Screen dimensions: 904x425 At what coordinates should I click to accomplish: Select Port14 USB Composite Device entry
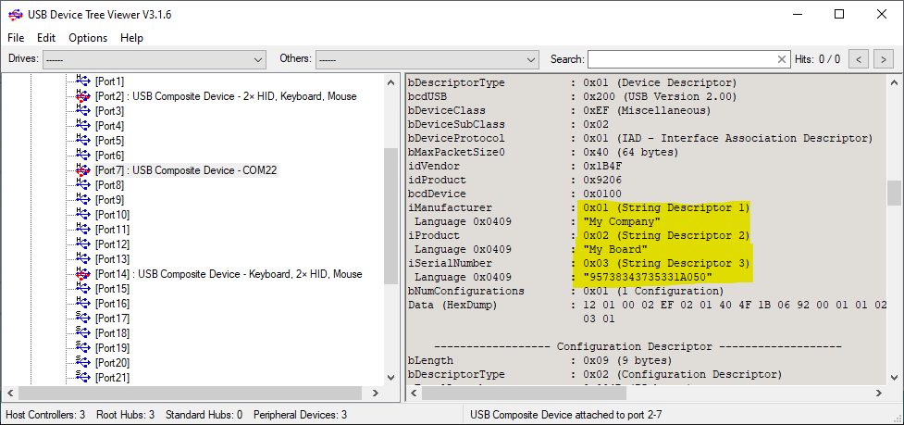[229, 274]
